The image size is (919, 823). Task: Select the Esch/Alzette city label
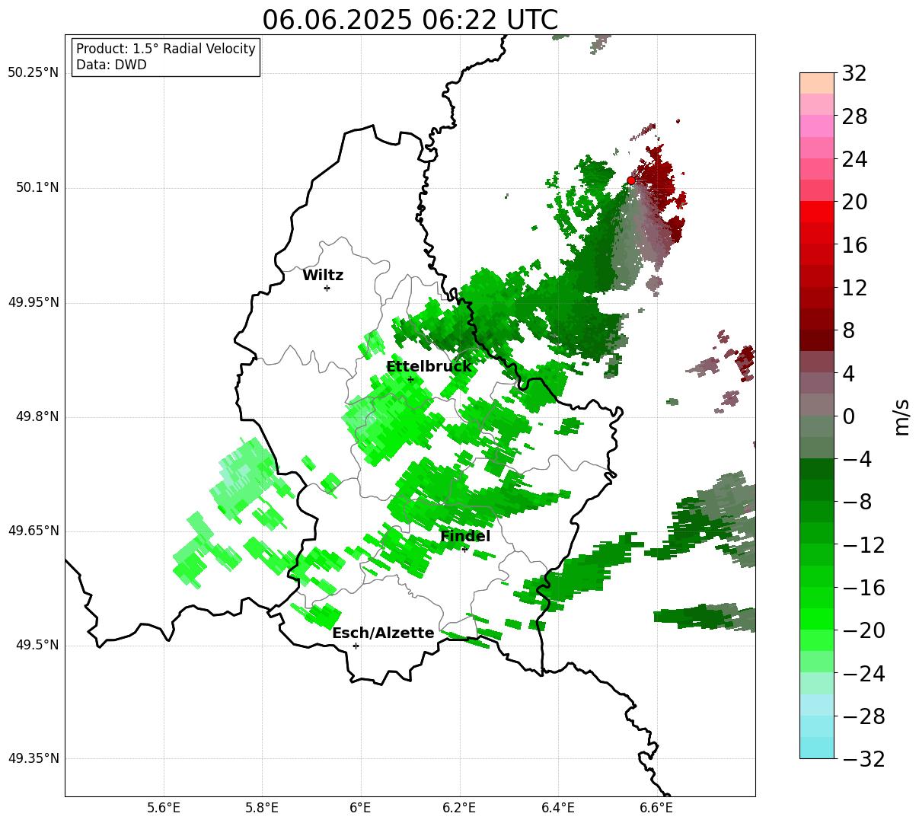(383, 633)
